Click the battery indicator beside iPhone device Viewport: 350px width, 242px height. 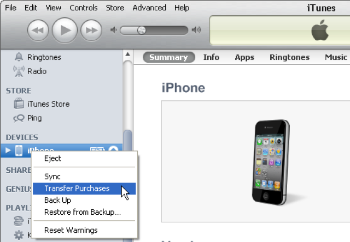97,149
